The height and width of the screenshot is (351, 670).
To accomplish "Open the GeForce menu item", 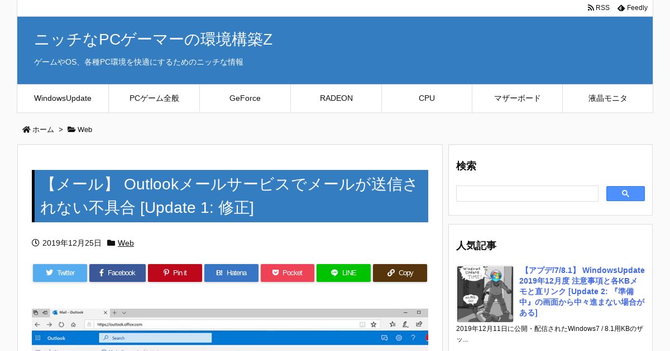I will [245, 99].
